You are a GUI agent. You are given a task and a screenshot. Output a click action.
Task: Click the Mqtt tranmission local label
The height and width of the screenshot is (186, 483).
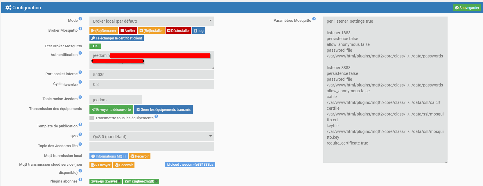[x=63, y=156]
